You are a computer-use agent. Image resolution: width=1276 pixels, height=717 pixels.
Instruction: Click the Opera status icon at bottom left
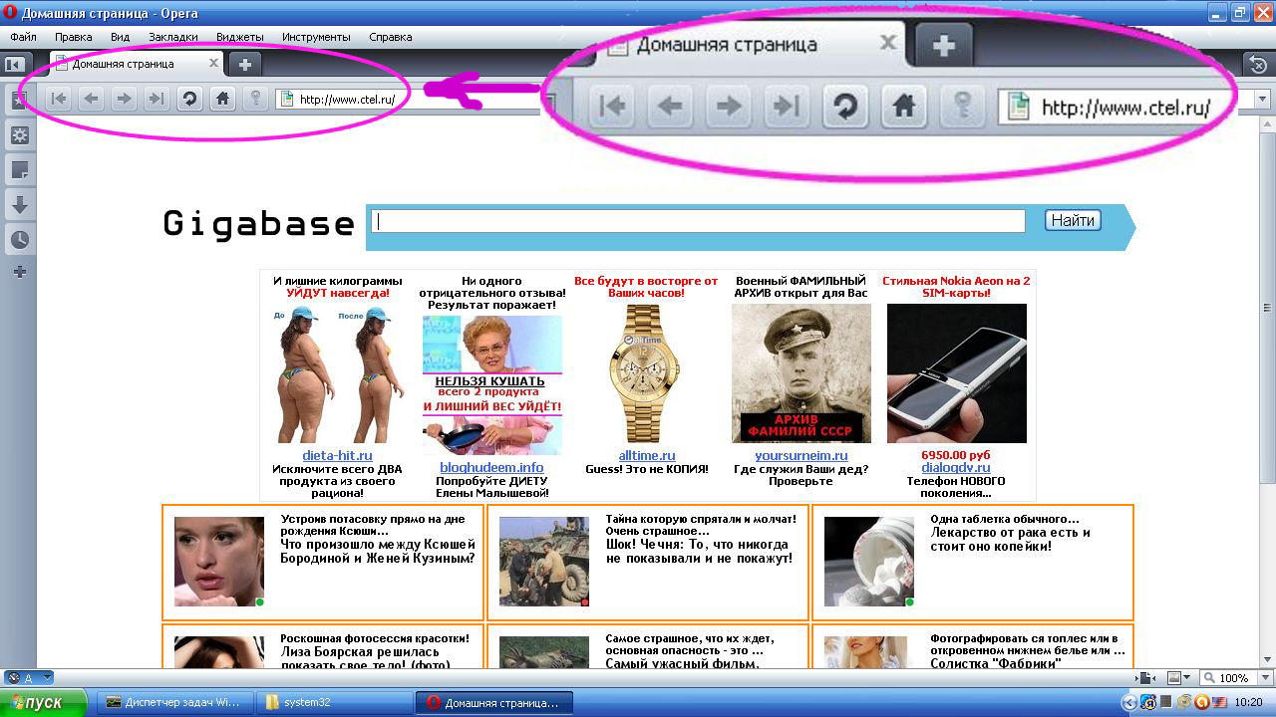[14, 677]
